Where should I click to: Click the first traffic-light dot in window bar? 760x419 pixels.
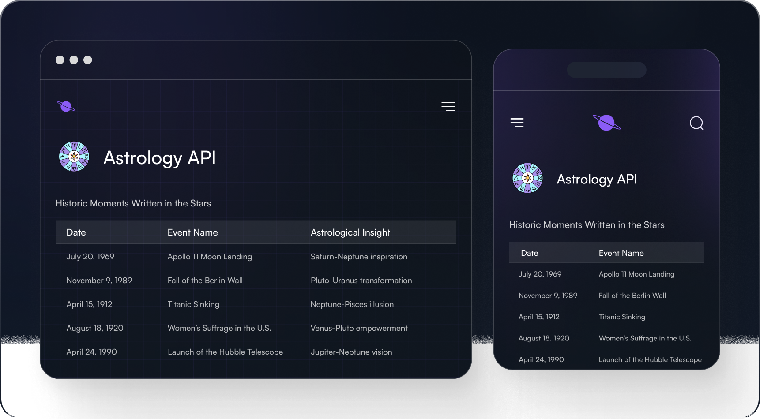pos(60,60)
